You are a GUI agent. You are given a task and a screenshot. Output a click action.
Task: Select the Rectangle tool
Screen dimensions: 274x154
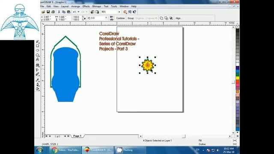point(37,46)
